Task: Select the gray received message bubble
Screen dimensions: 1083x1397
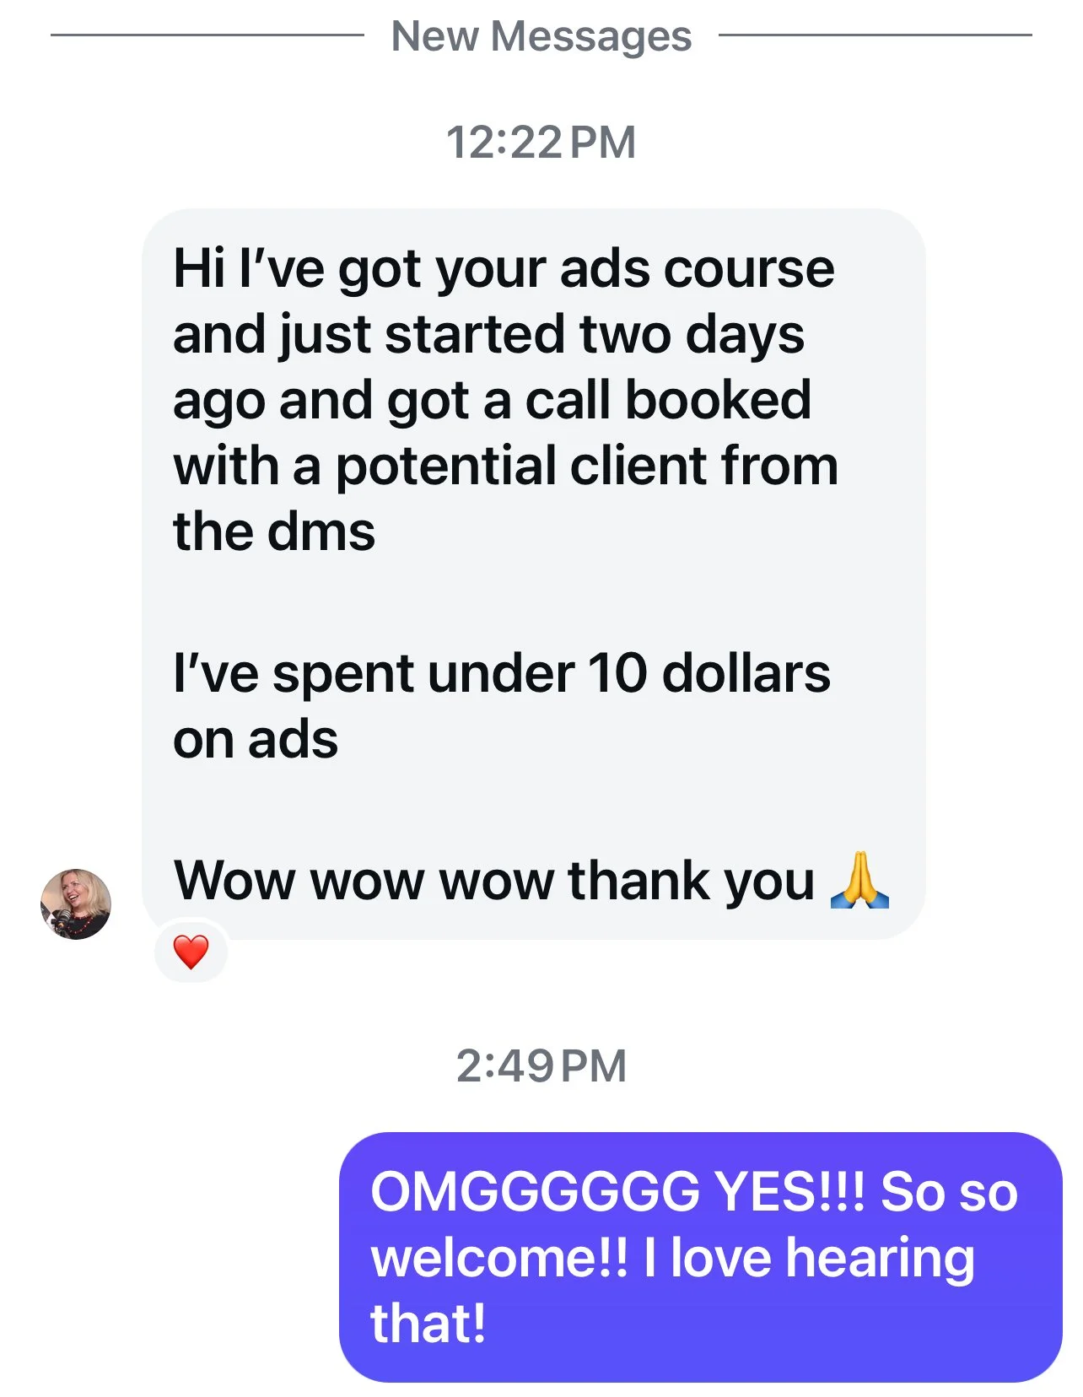Action: pos(533,574)
